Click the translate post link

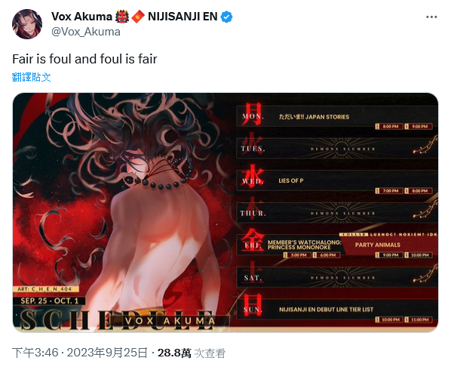tap(32, 77)
